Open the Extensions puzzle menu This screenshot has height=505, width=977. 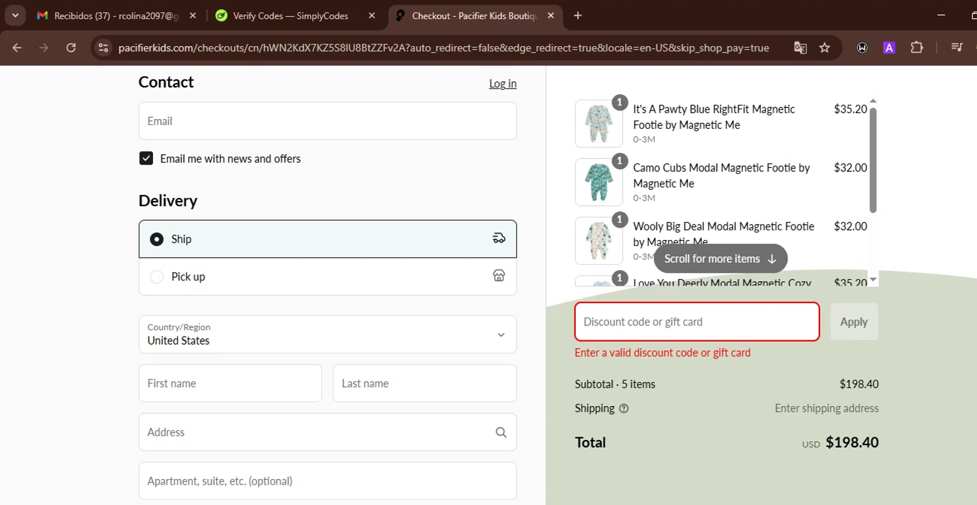click(x=916, y=48)
